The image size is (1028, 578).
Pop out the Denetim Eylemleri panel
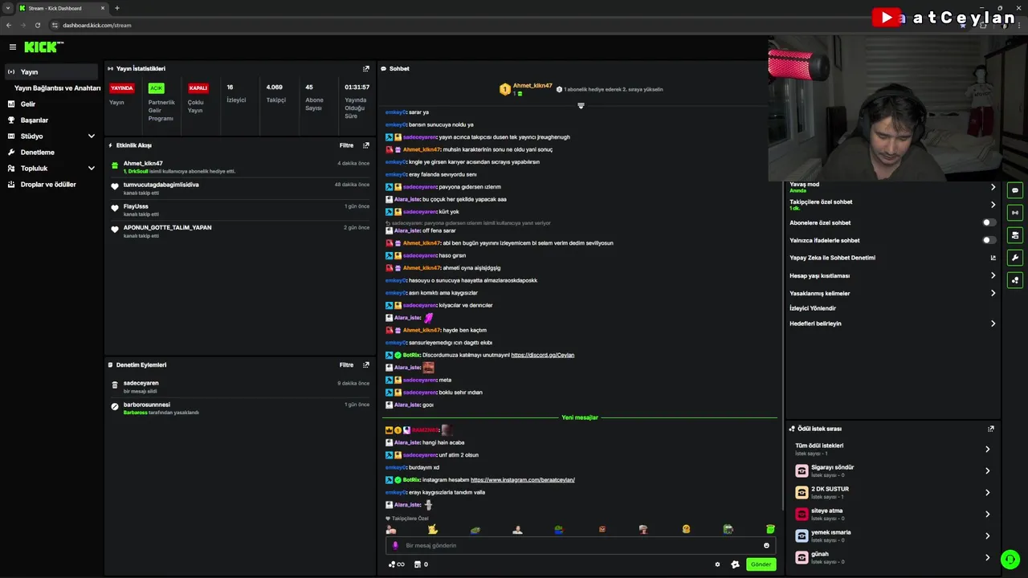(366, 364)
